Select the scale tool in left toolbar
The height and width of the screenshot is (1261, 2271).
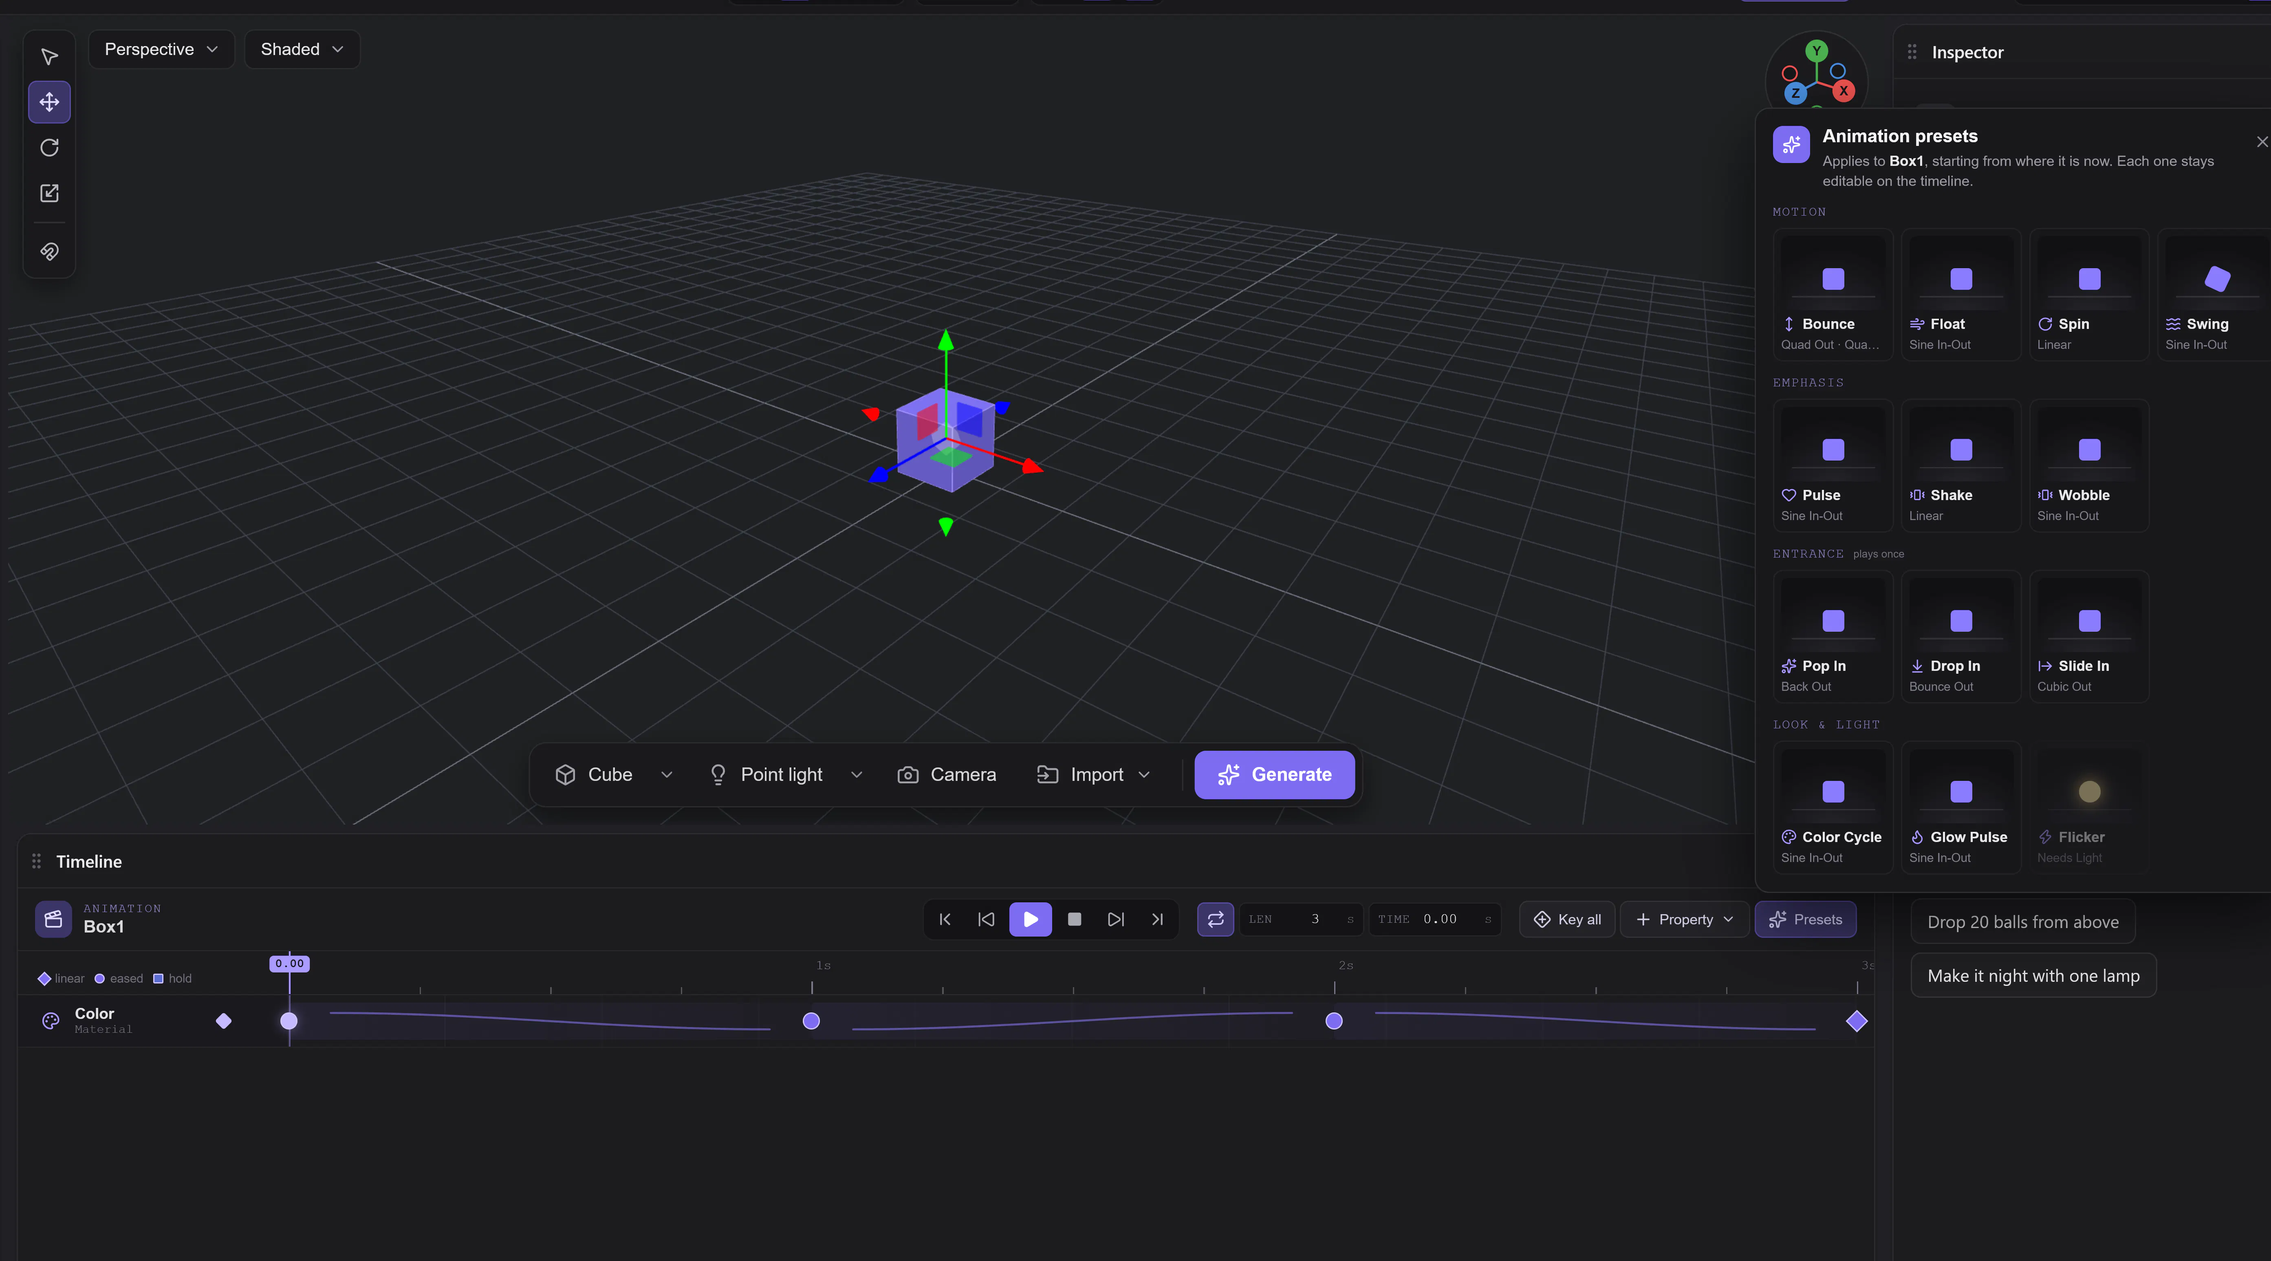click(x=49, y=193)
